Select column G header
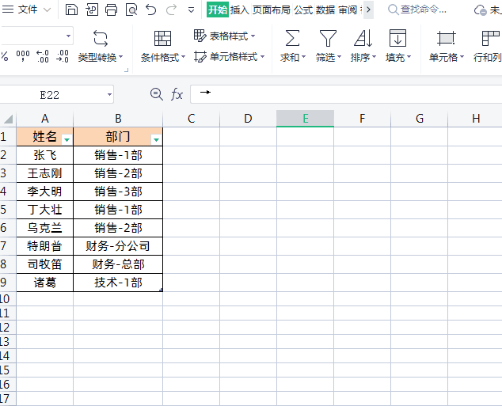The height and width of the screenshot is (406, 502). [x=420, y=119]
